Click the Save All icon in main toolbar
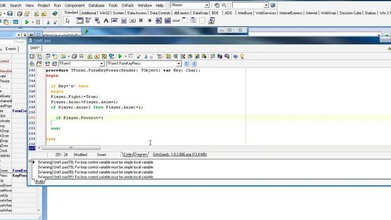This screenshot has height=220, width=391. coord(20,13)
